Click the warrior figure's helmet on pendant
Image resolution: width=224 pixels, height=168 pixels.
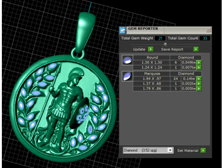coord(76,74)
